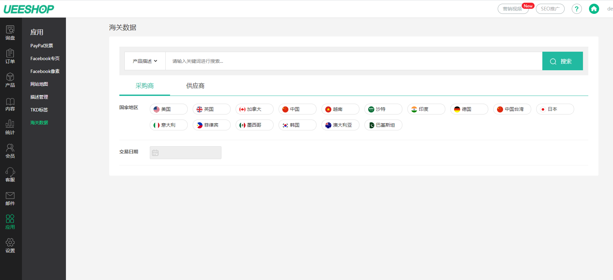
Task: Open Facebook像素 in the apps menu
Action: tap(45, 71)
